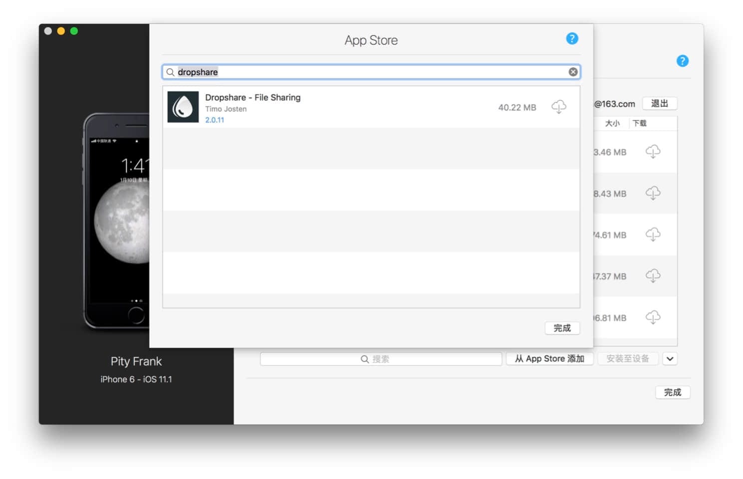Click 从 App Store 添加 button
Image resolution: width=743 pixels, height=479 pixels.
[x=549, y=359]
